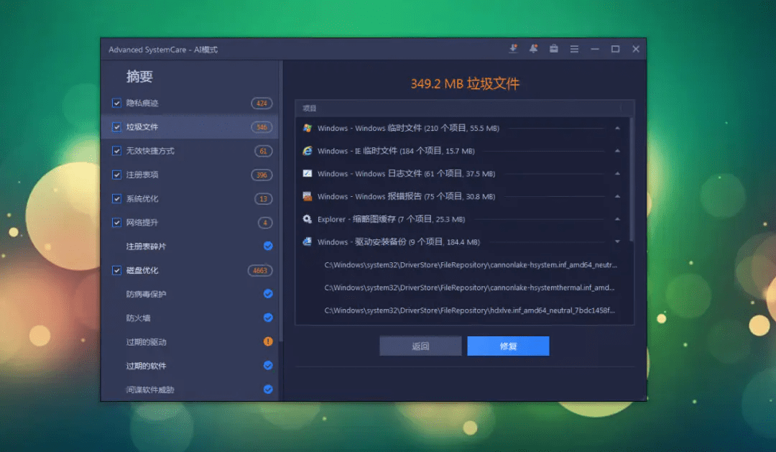Select 无效快捷方式 in the summary list

[x=150, y=150]
